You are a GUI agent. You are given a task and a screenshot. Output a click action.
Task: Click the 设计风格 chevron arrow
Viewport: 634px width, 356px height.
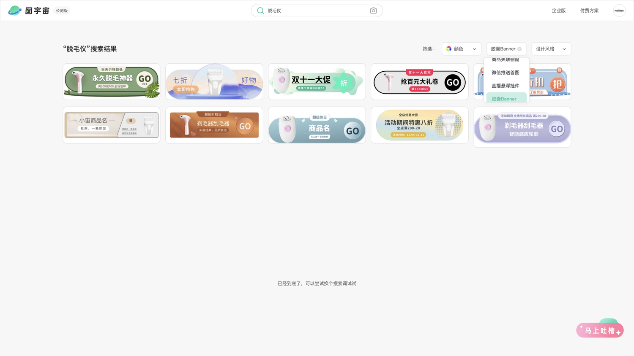click(564, 49)
